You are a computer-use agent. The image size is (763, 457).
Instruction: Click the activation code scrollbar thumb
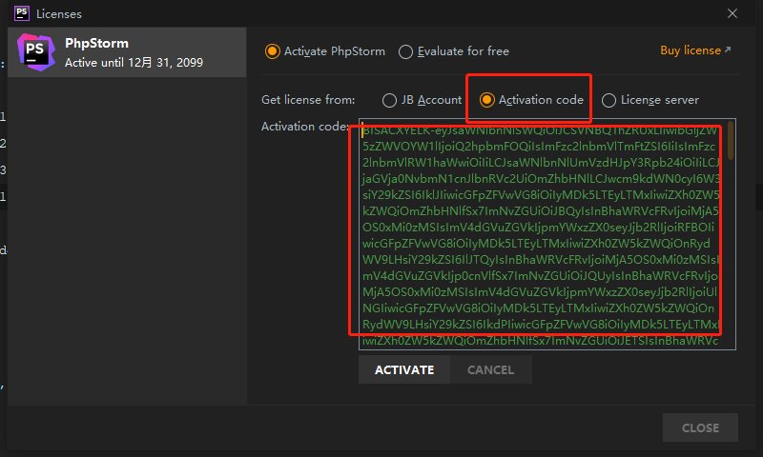click(x=731, y=140)
